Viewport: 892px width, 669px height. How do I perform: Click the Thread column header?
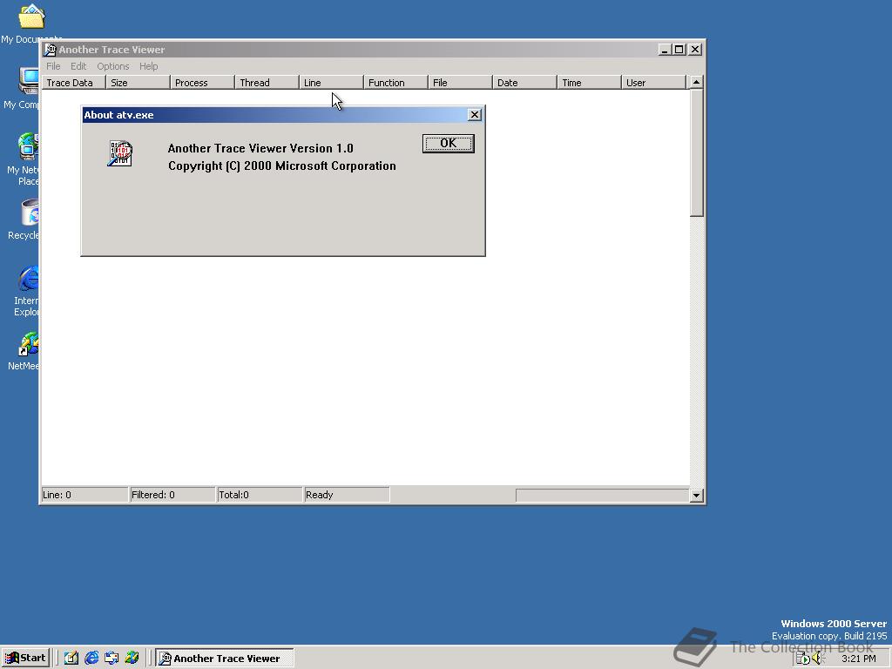tap(267, 83)
